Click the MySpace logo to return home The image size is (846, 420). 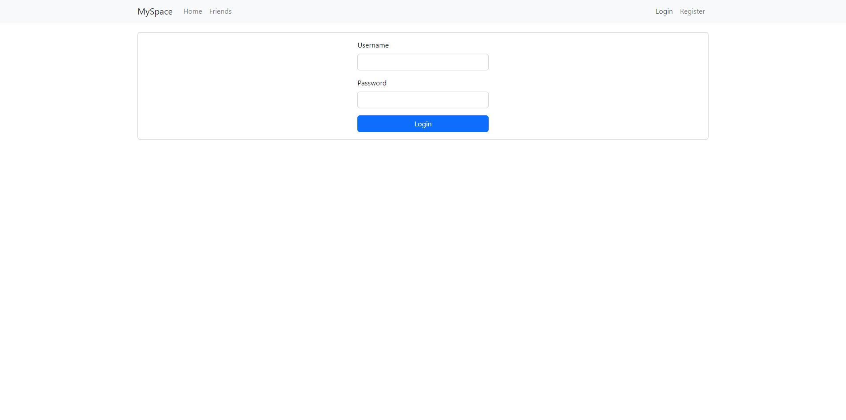pyautogui.click(x=155, y=11)
